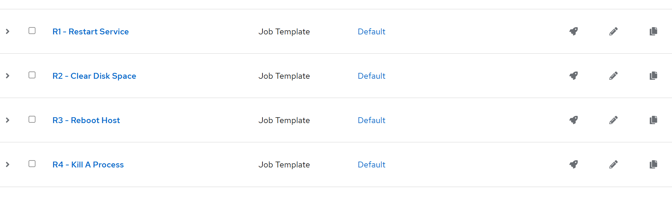This screenshot has height=197, width=672.
Task: Copy the R4 - Kill A Process template
Action: click(x=653, y=164)
